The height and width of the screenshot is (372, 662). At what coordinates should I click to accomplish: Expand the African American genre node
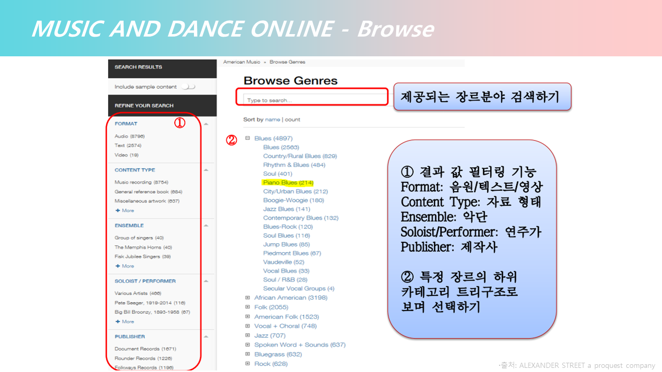(248, 298)
